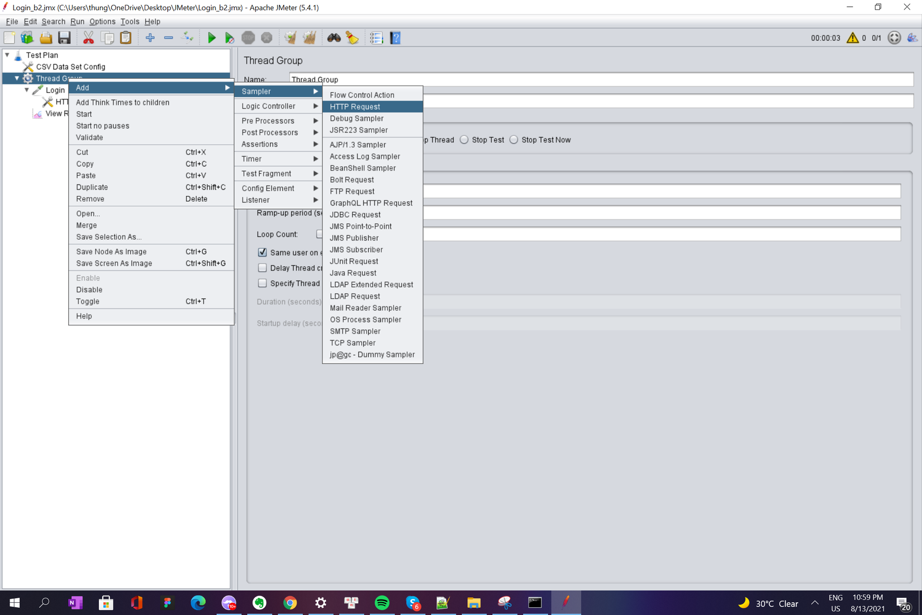Click the Paste clipboard toolbar icon
Screen dimensions: 922x615
pyautogui.click(x=126, y=38)
